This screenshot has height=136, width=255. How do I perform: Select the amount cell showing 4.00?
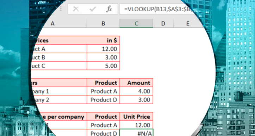pos(136,91)
